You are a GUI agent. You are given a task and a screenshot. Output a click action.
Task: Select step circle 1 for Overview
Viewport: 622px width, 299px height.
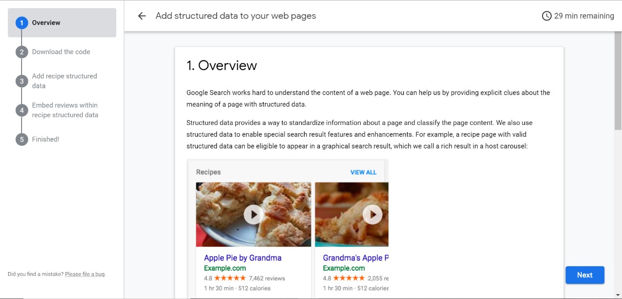(21, 23)
